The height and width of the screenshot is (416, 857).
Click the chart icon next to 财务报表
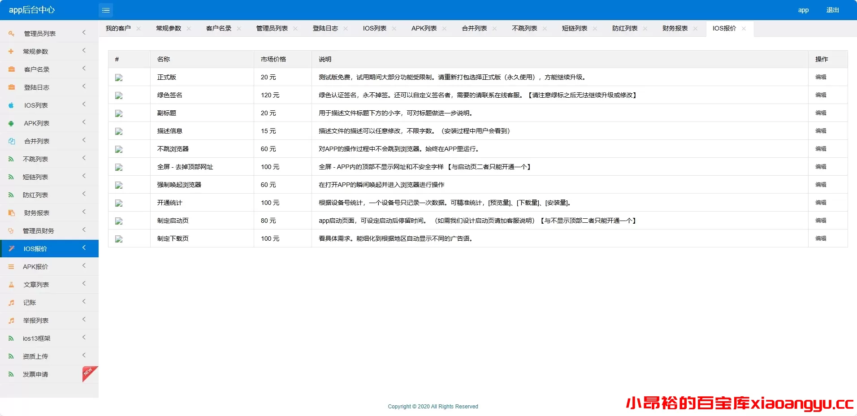(11, 212)
